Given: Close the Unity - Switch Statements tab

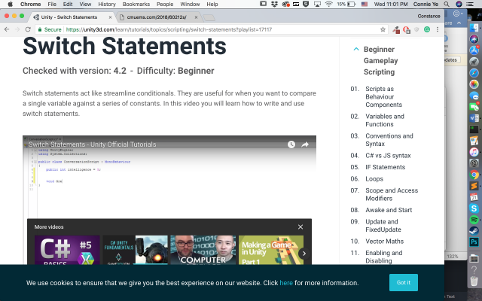Looking at the screenshot, I should [111, 17].
